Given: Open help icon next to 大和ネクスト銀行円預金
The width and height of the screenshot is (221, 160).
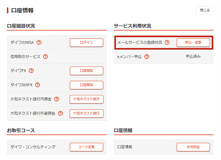Looking at the screenshot, I should (57, 99).
